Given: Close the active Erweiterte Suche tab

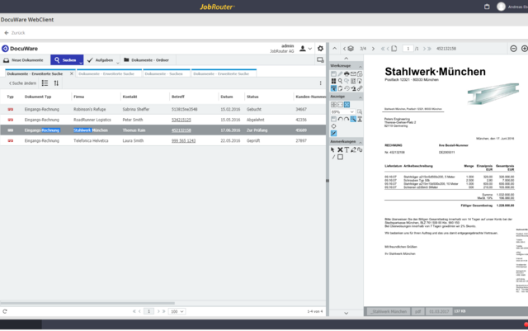Looking at the screenshot, I should coord(72,73).
